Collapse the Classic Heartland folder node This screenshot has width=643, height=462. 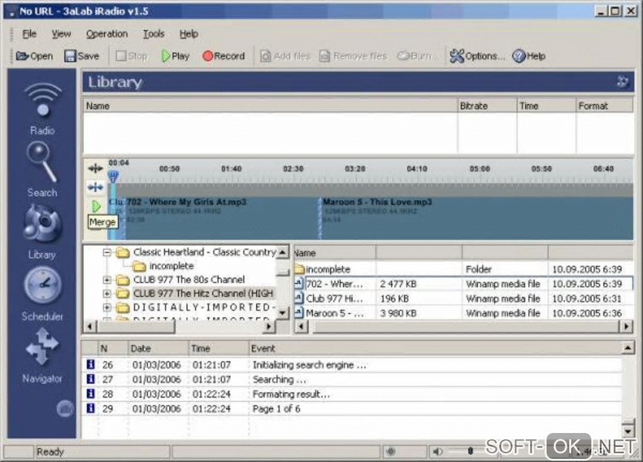[107, 252]
